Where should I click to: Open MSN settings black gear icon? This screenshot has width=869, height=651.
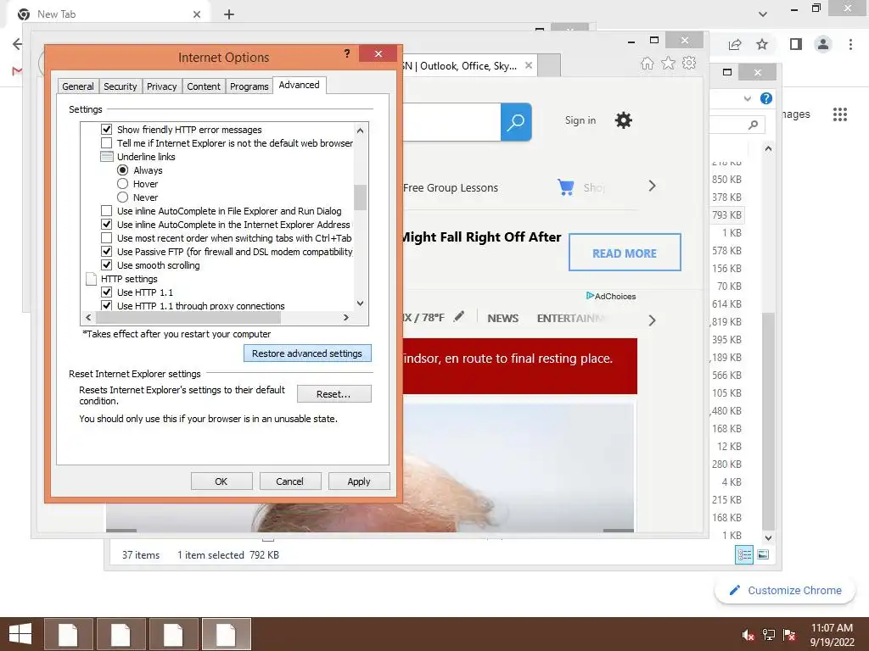[x=624, y=120]
